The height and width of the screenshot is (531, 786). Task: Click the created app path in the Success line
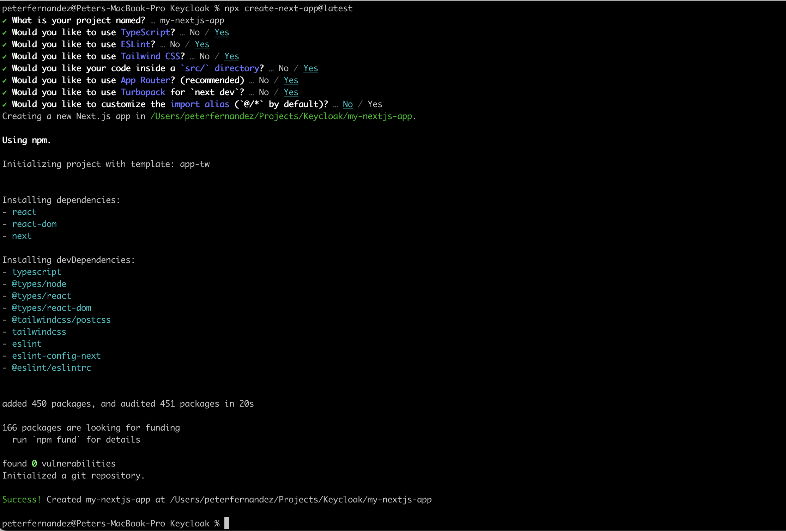pyautogui.click(x=301, y=500)
